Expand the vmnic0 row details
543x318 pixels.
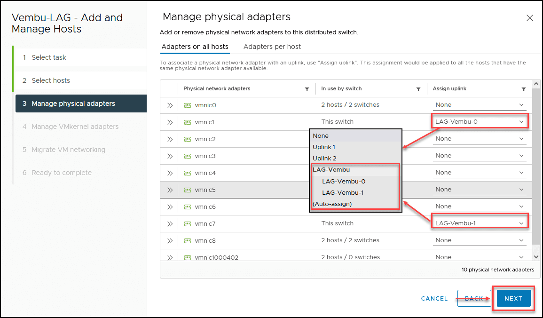click(x=170, y=105)
